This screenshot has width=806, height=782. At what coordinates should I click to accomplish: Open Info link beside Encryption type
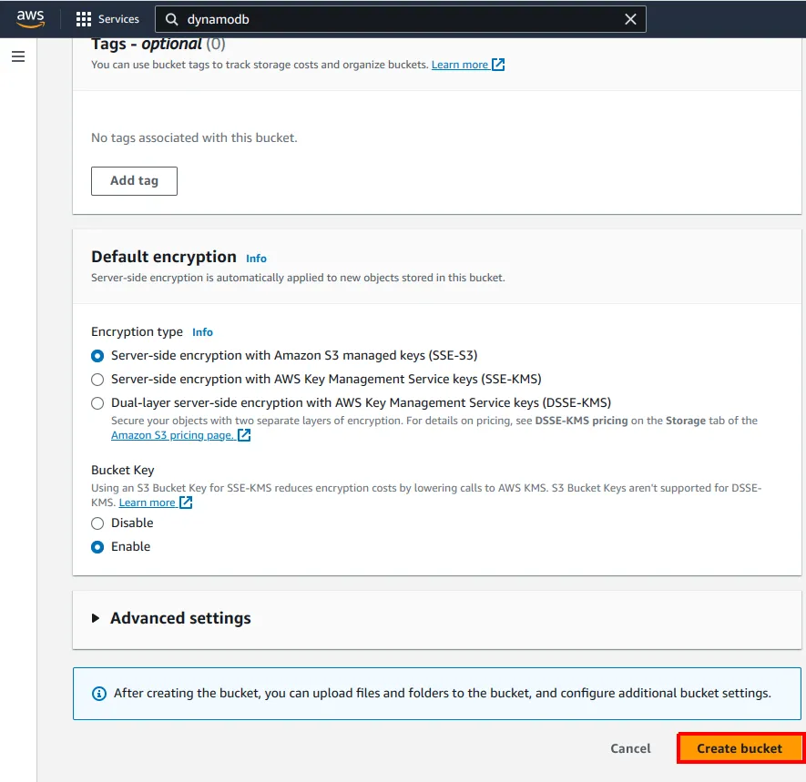(x=202, y=332)
